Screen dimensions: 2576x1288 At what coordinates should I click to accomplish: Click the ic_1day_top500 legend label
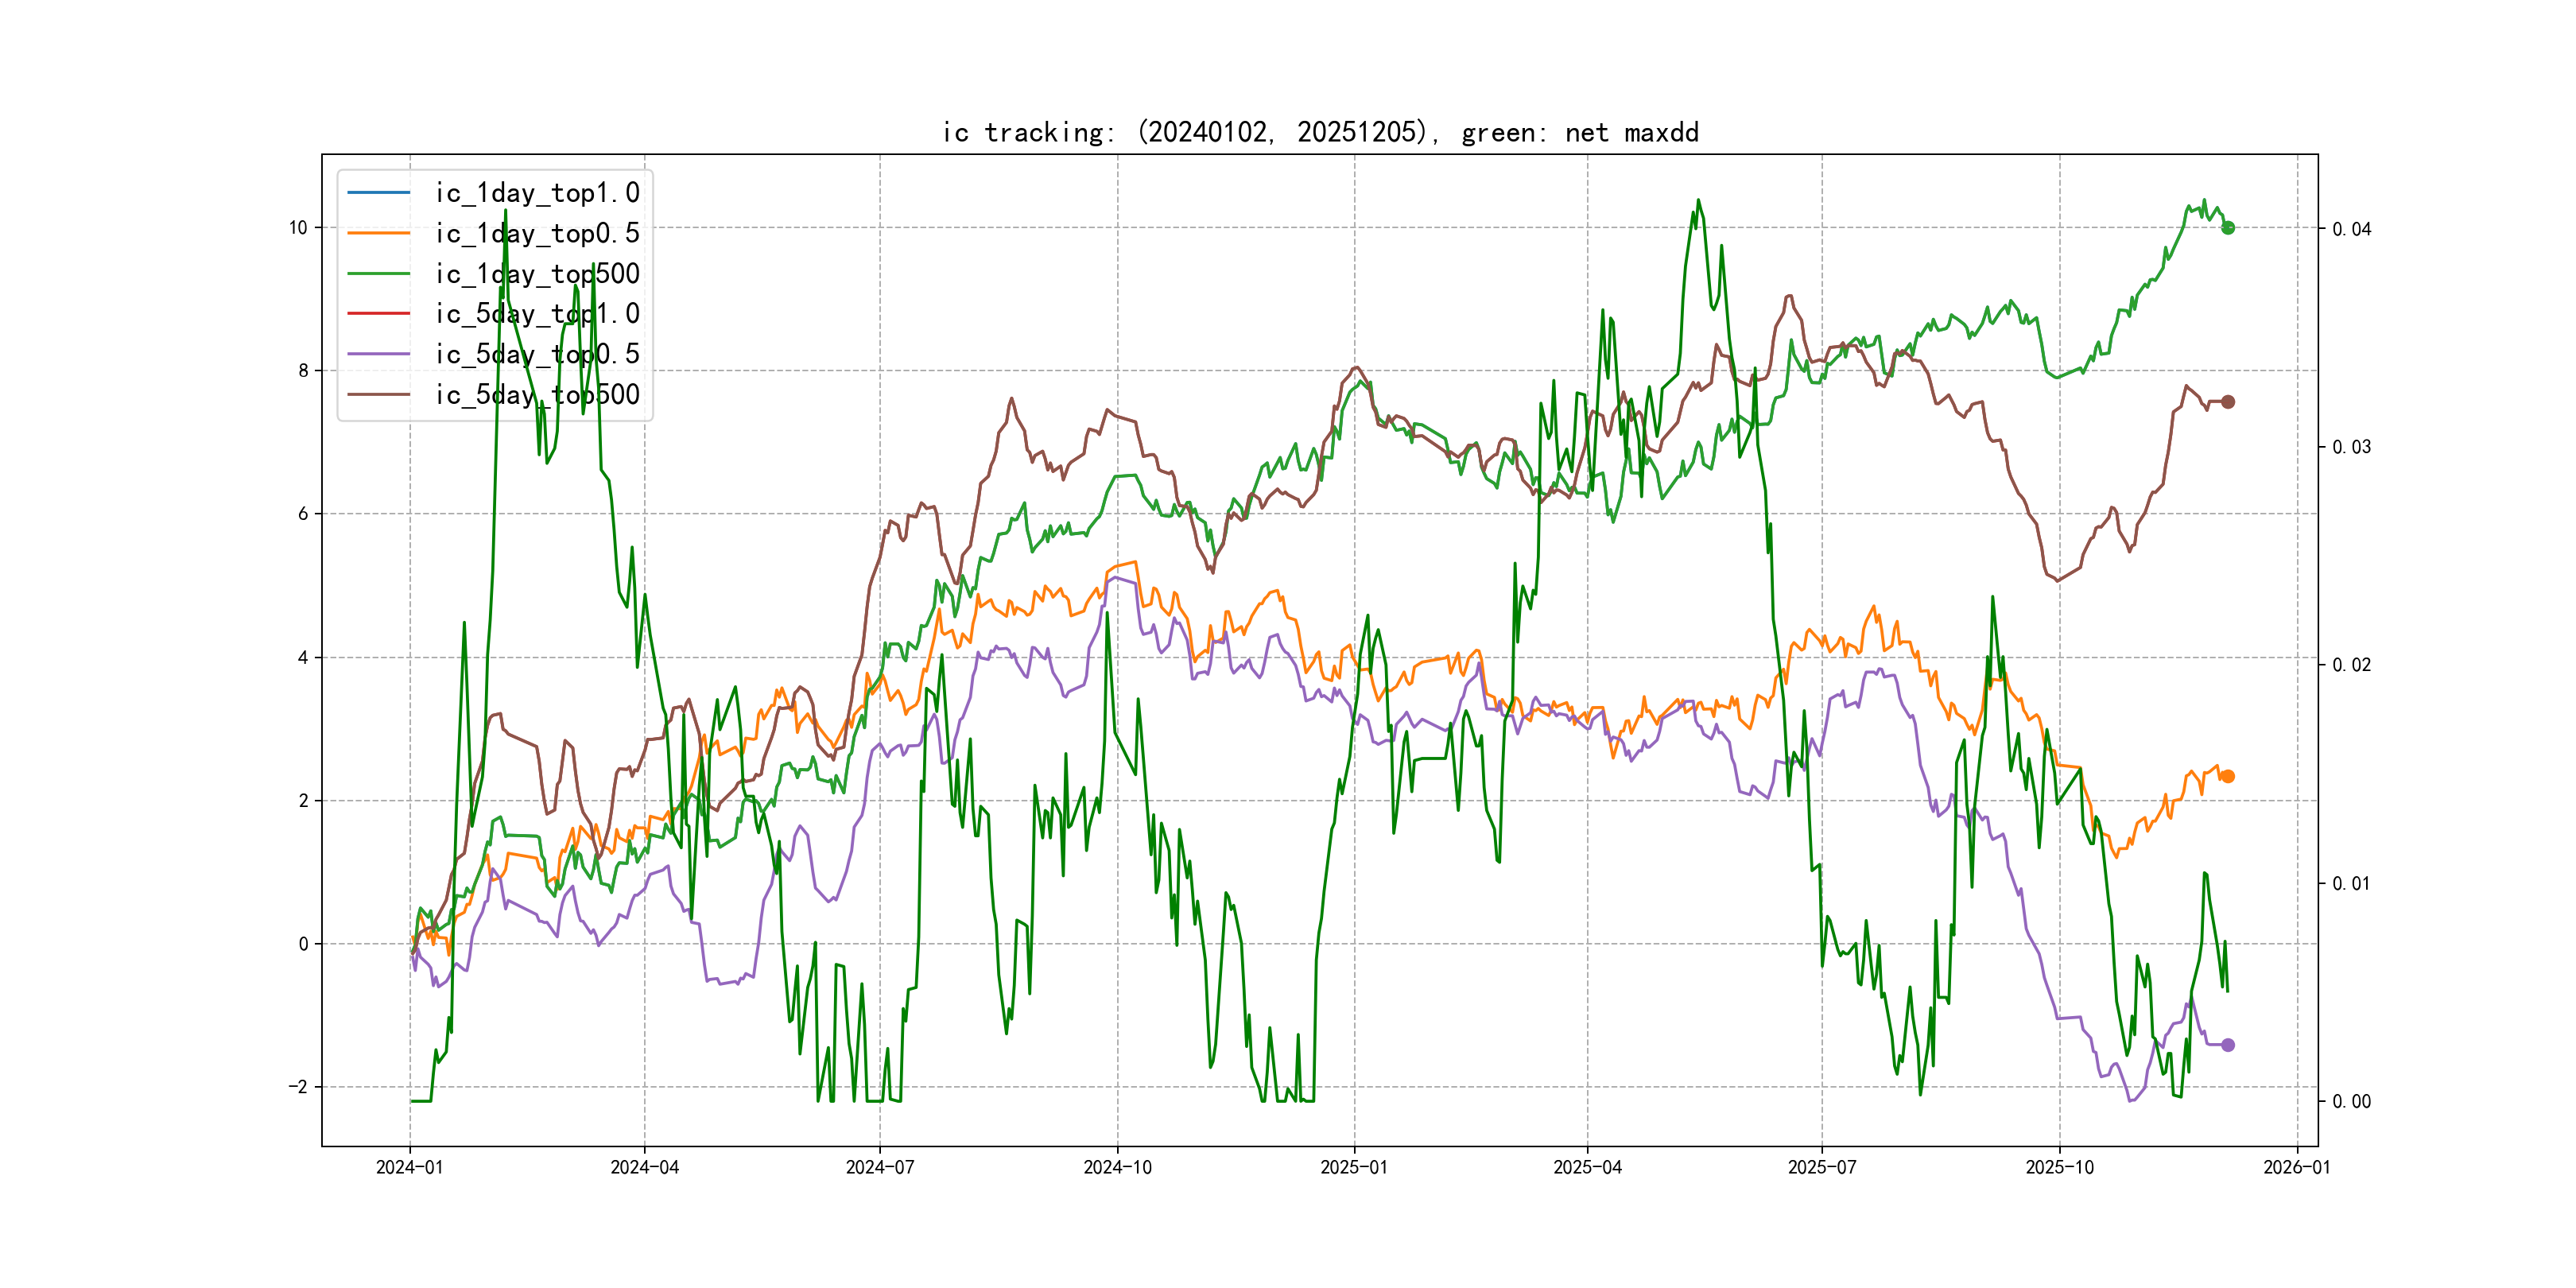click(537, 274)
